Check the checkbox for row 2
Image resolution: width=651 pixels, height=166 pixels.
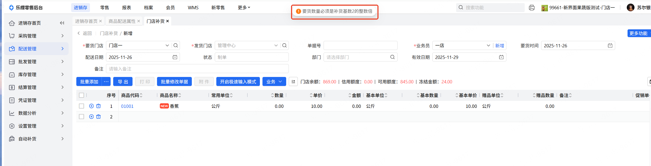click(x=81, y=117)
